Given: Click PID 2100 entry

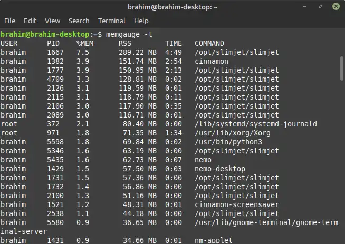Looking at the screenshot, I should [x=55, y=196].
